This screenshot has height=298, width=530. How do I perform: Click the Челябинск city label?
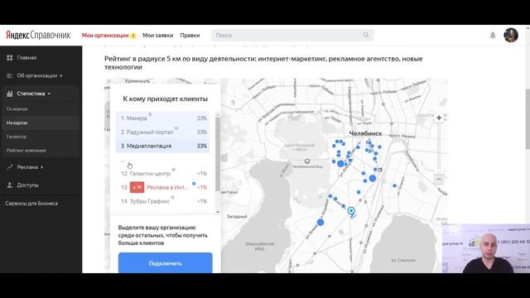tap(365, 133)
